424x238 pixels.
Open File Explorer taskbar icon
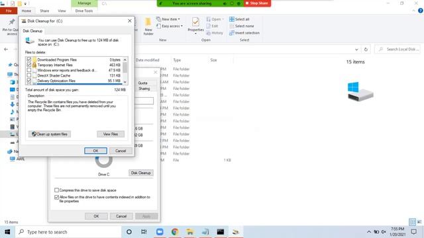190,232
